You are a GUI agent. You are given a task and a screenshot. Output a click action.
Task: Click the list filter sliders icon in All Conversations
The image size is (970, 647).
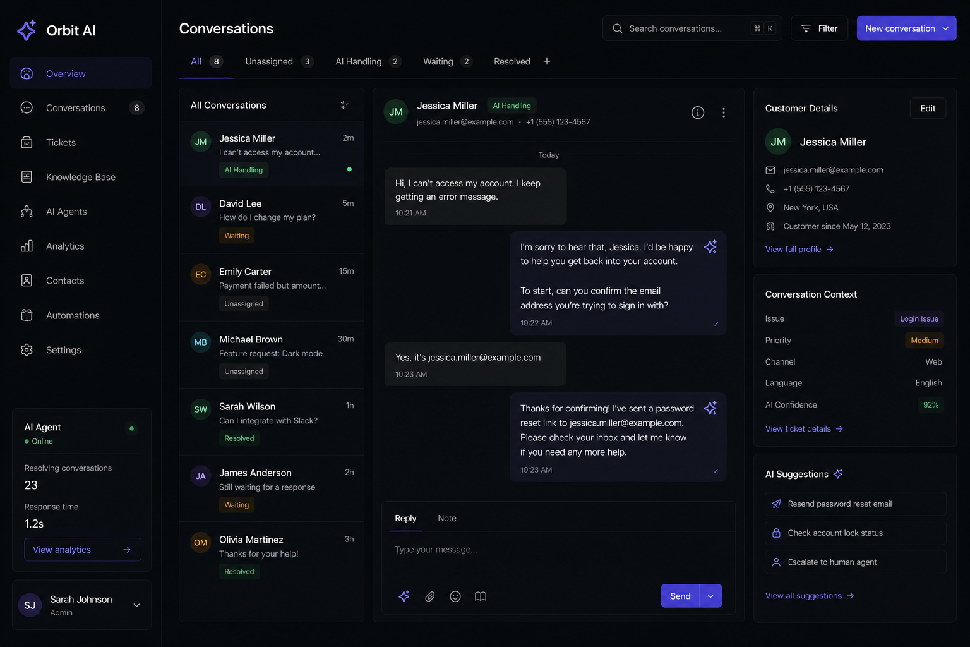pos(345,105)
